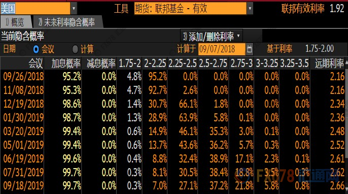Switch to the 未来利率隐含概率 tab

point(67,22)
